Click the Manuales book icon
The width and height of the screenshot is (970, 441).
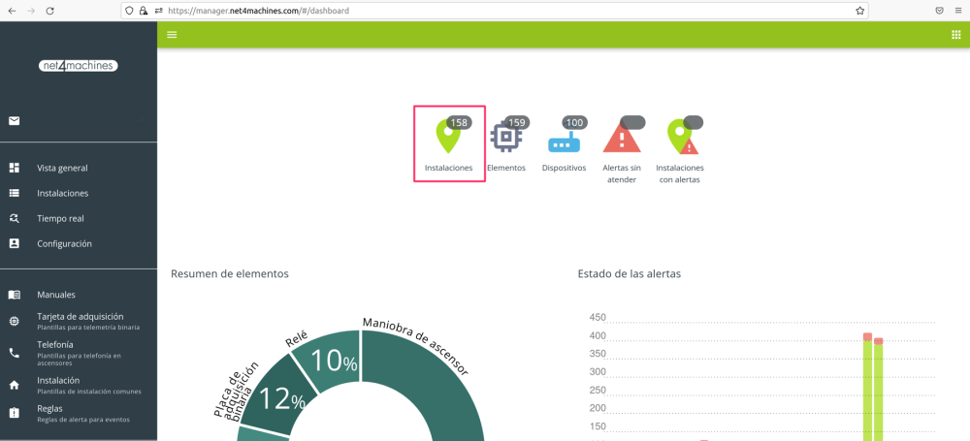[15, 295]
